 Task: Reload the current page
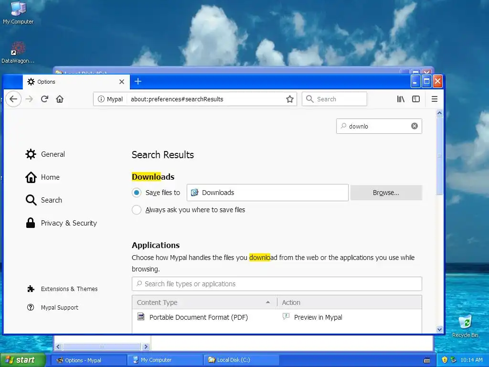(44, 99)
